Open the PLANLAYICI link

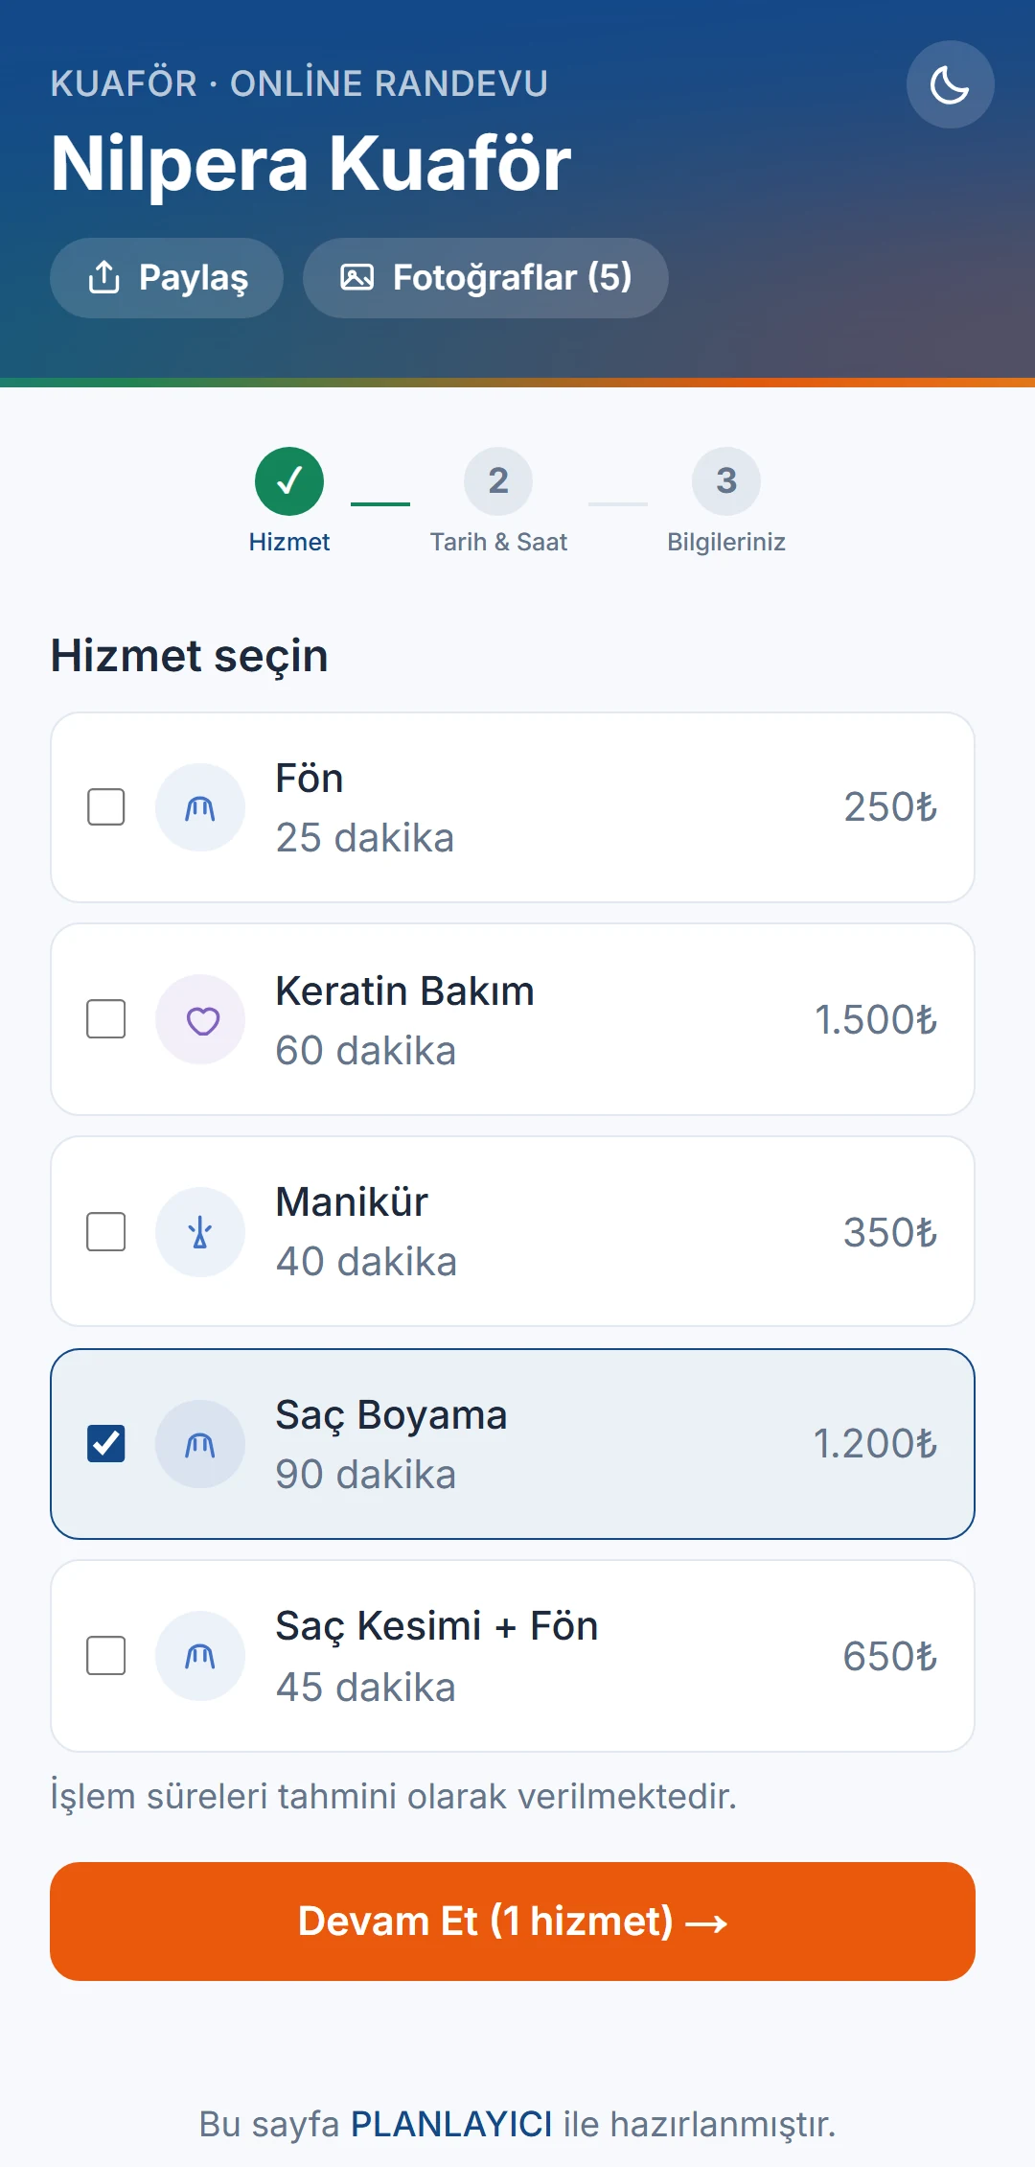451,2124
